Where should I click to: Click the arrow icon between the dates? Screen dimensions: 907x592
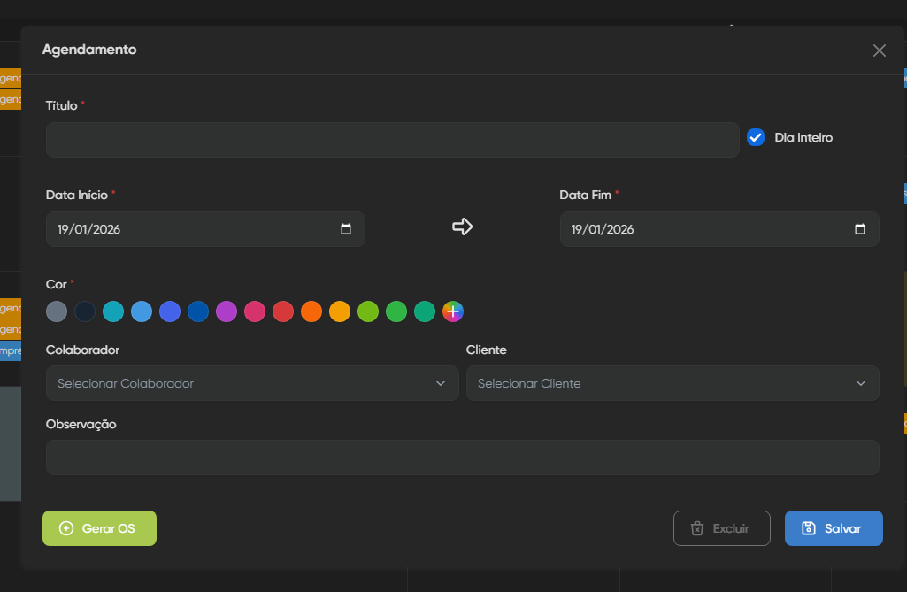(x=462, y=227)
